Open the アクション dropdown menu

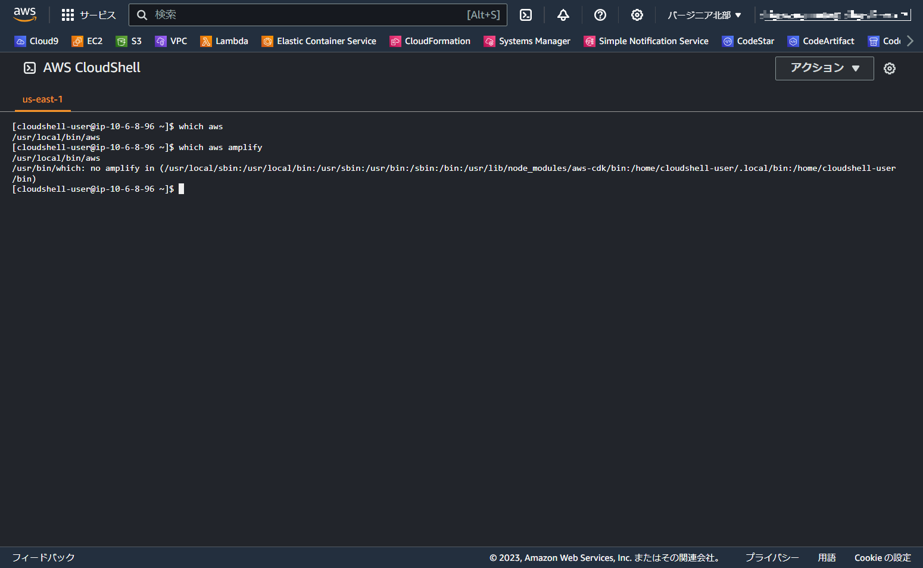point(824,68)
